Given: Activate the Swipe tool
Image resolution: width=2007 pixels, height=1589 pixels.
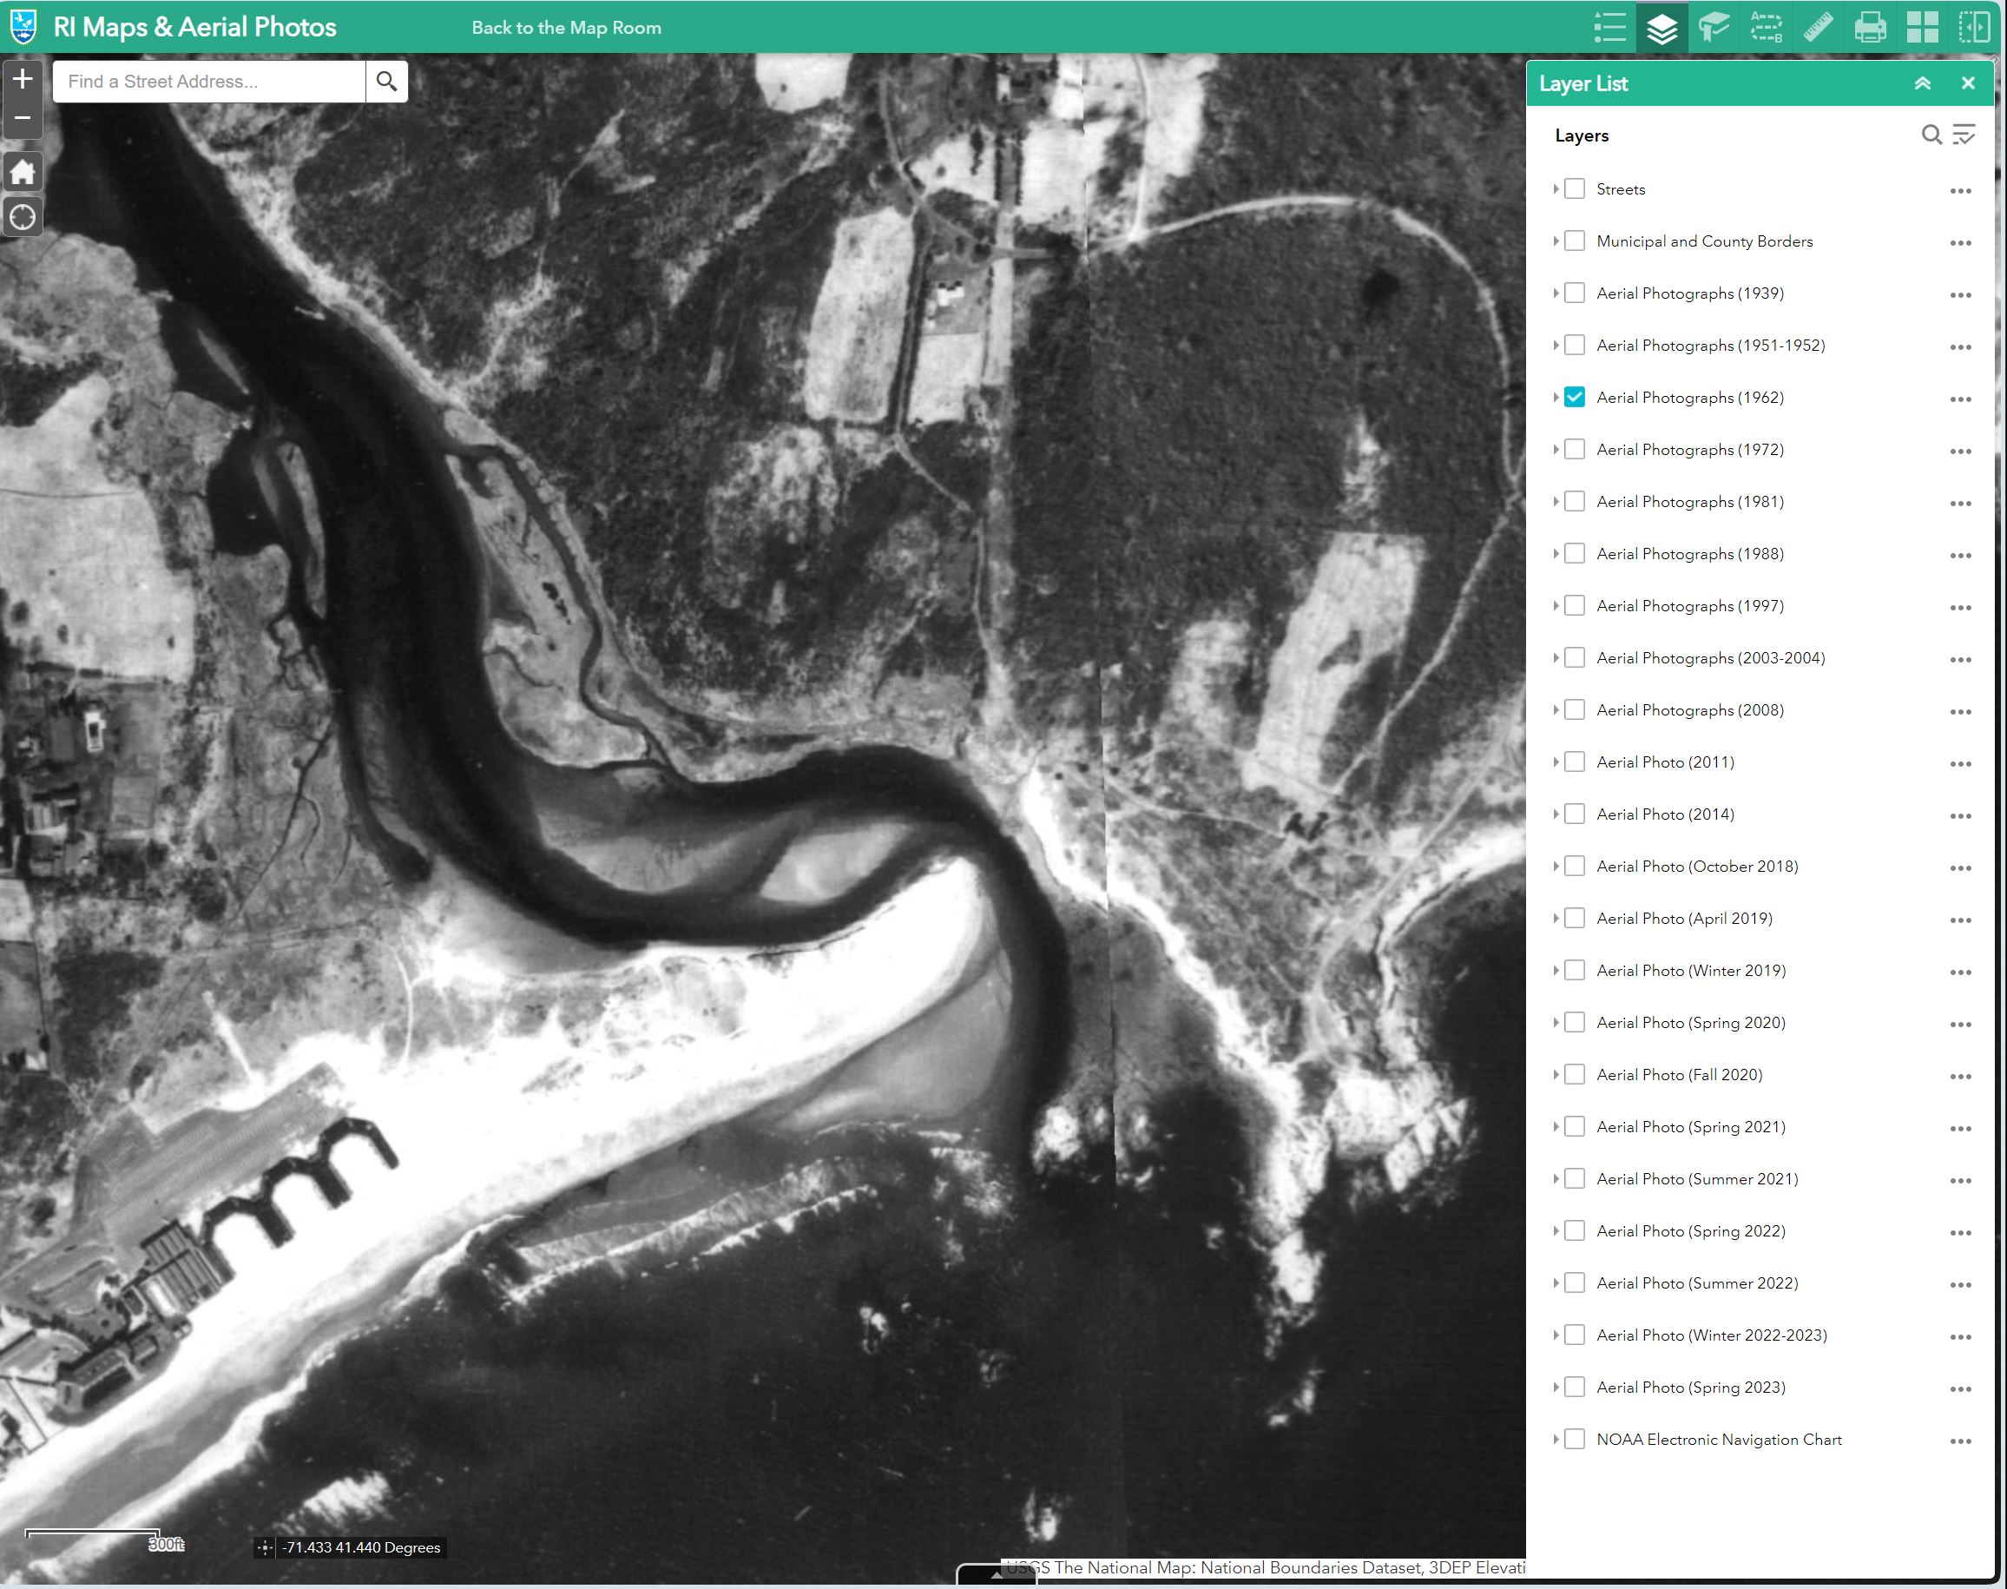Looking at the screenshot, I should [1975, 27].
